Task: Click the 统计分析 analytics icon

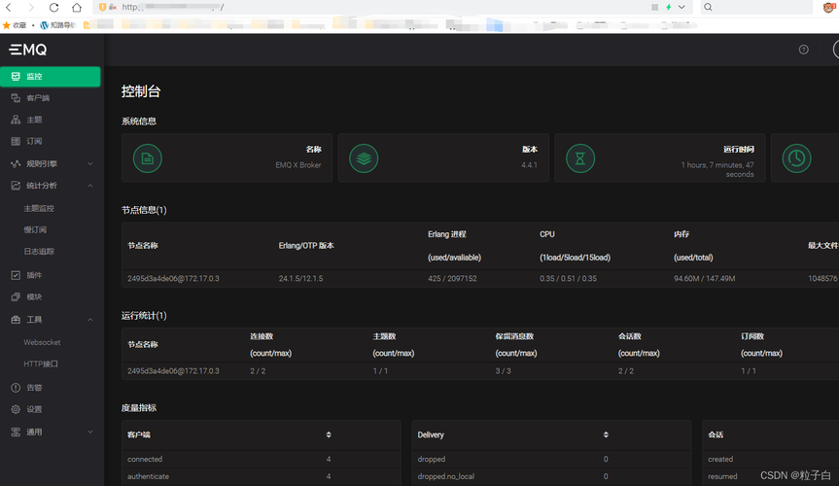Action: pyautogui.click(x=16, y=186)
